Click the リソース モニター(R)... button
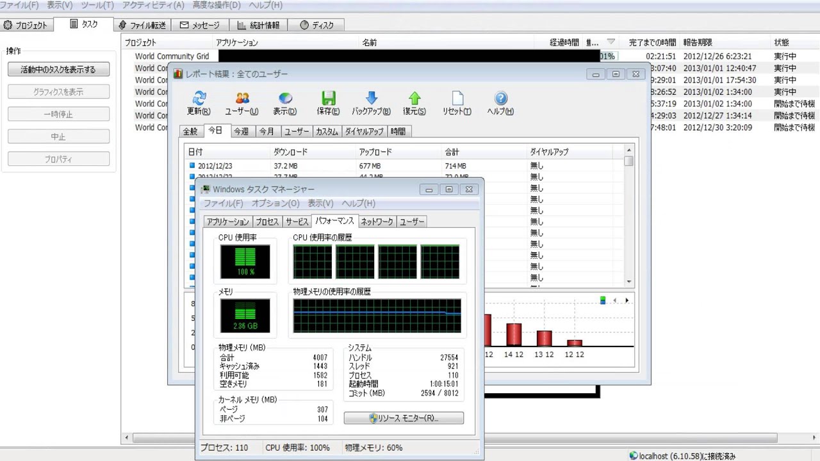This screenshot has height=461, width=820. click(x=404, y=418)
